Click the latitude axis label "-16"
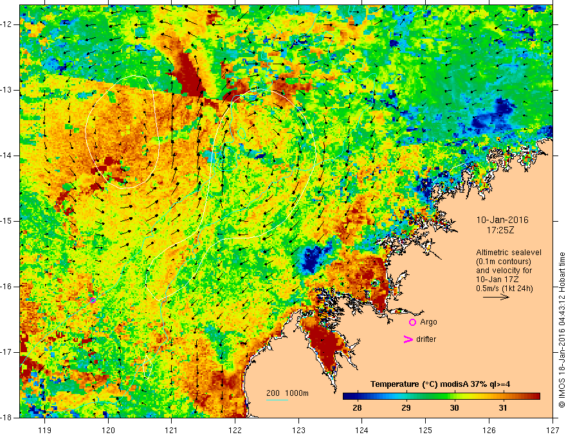 (6, 287)
